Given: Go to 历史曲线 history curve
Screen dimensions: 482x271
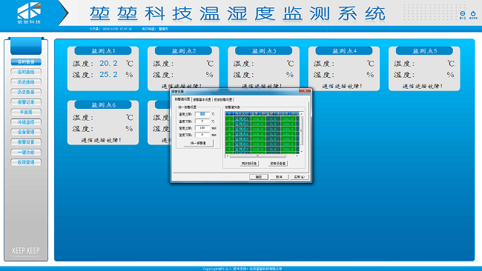Looking at the screenshot, I should pos(26,82).
